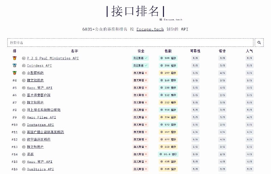Open P J S Paul Ministries API
Image resolution: width=271 pixels, height=174 pixels.
click(x=53, y=58)
